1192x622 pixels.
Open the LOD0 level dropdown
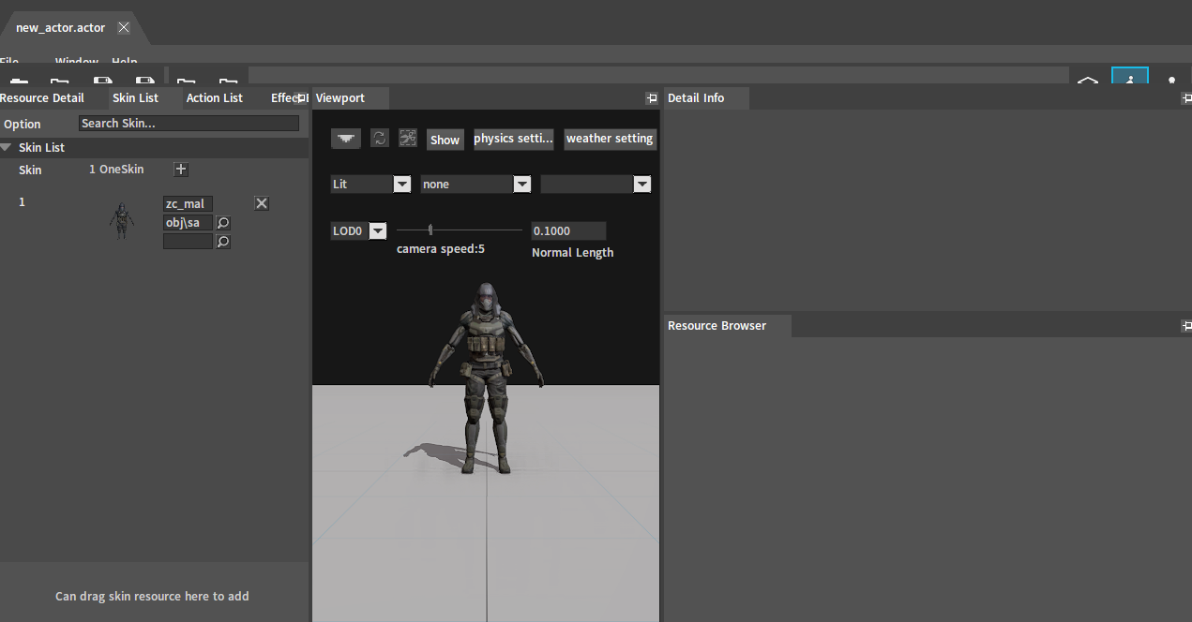(377, 230)
